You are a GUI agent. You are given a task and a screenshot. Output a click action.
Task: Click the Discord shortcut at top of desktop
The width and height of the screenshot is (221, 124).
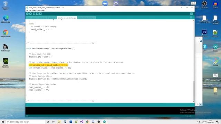pos(116,3)
